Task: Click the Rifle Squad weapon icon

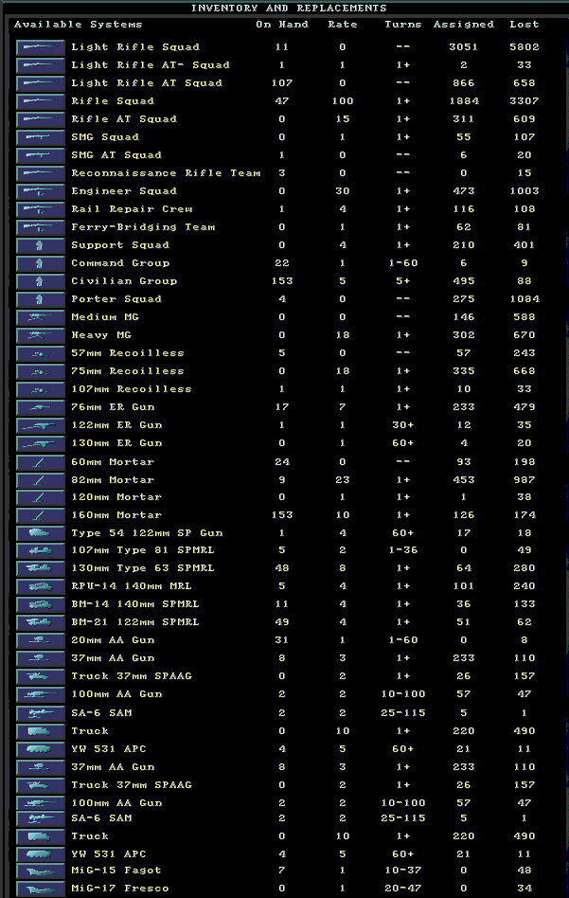Action: click(40, 101)
